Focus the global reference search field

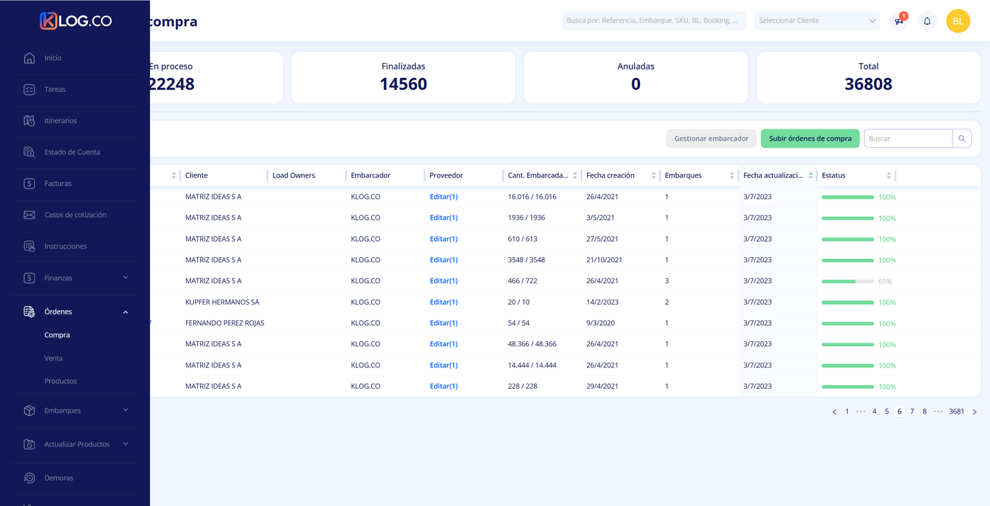point(653,20)
